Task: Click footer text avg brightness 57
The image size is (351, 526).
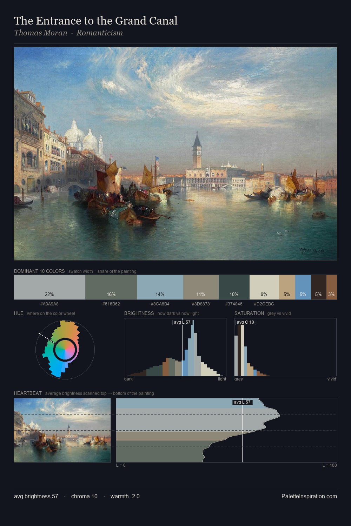Action: coord(36,497)
